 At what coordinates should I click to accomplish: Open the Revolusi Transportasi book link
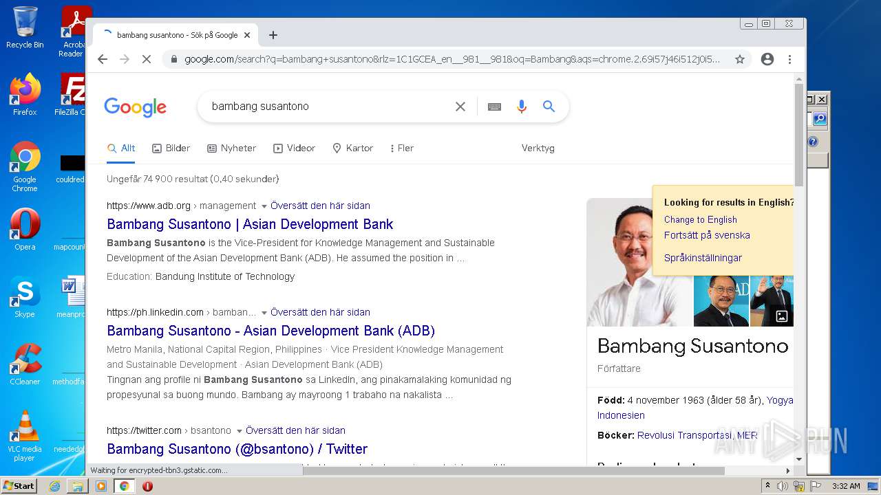pos(684,435)
